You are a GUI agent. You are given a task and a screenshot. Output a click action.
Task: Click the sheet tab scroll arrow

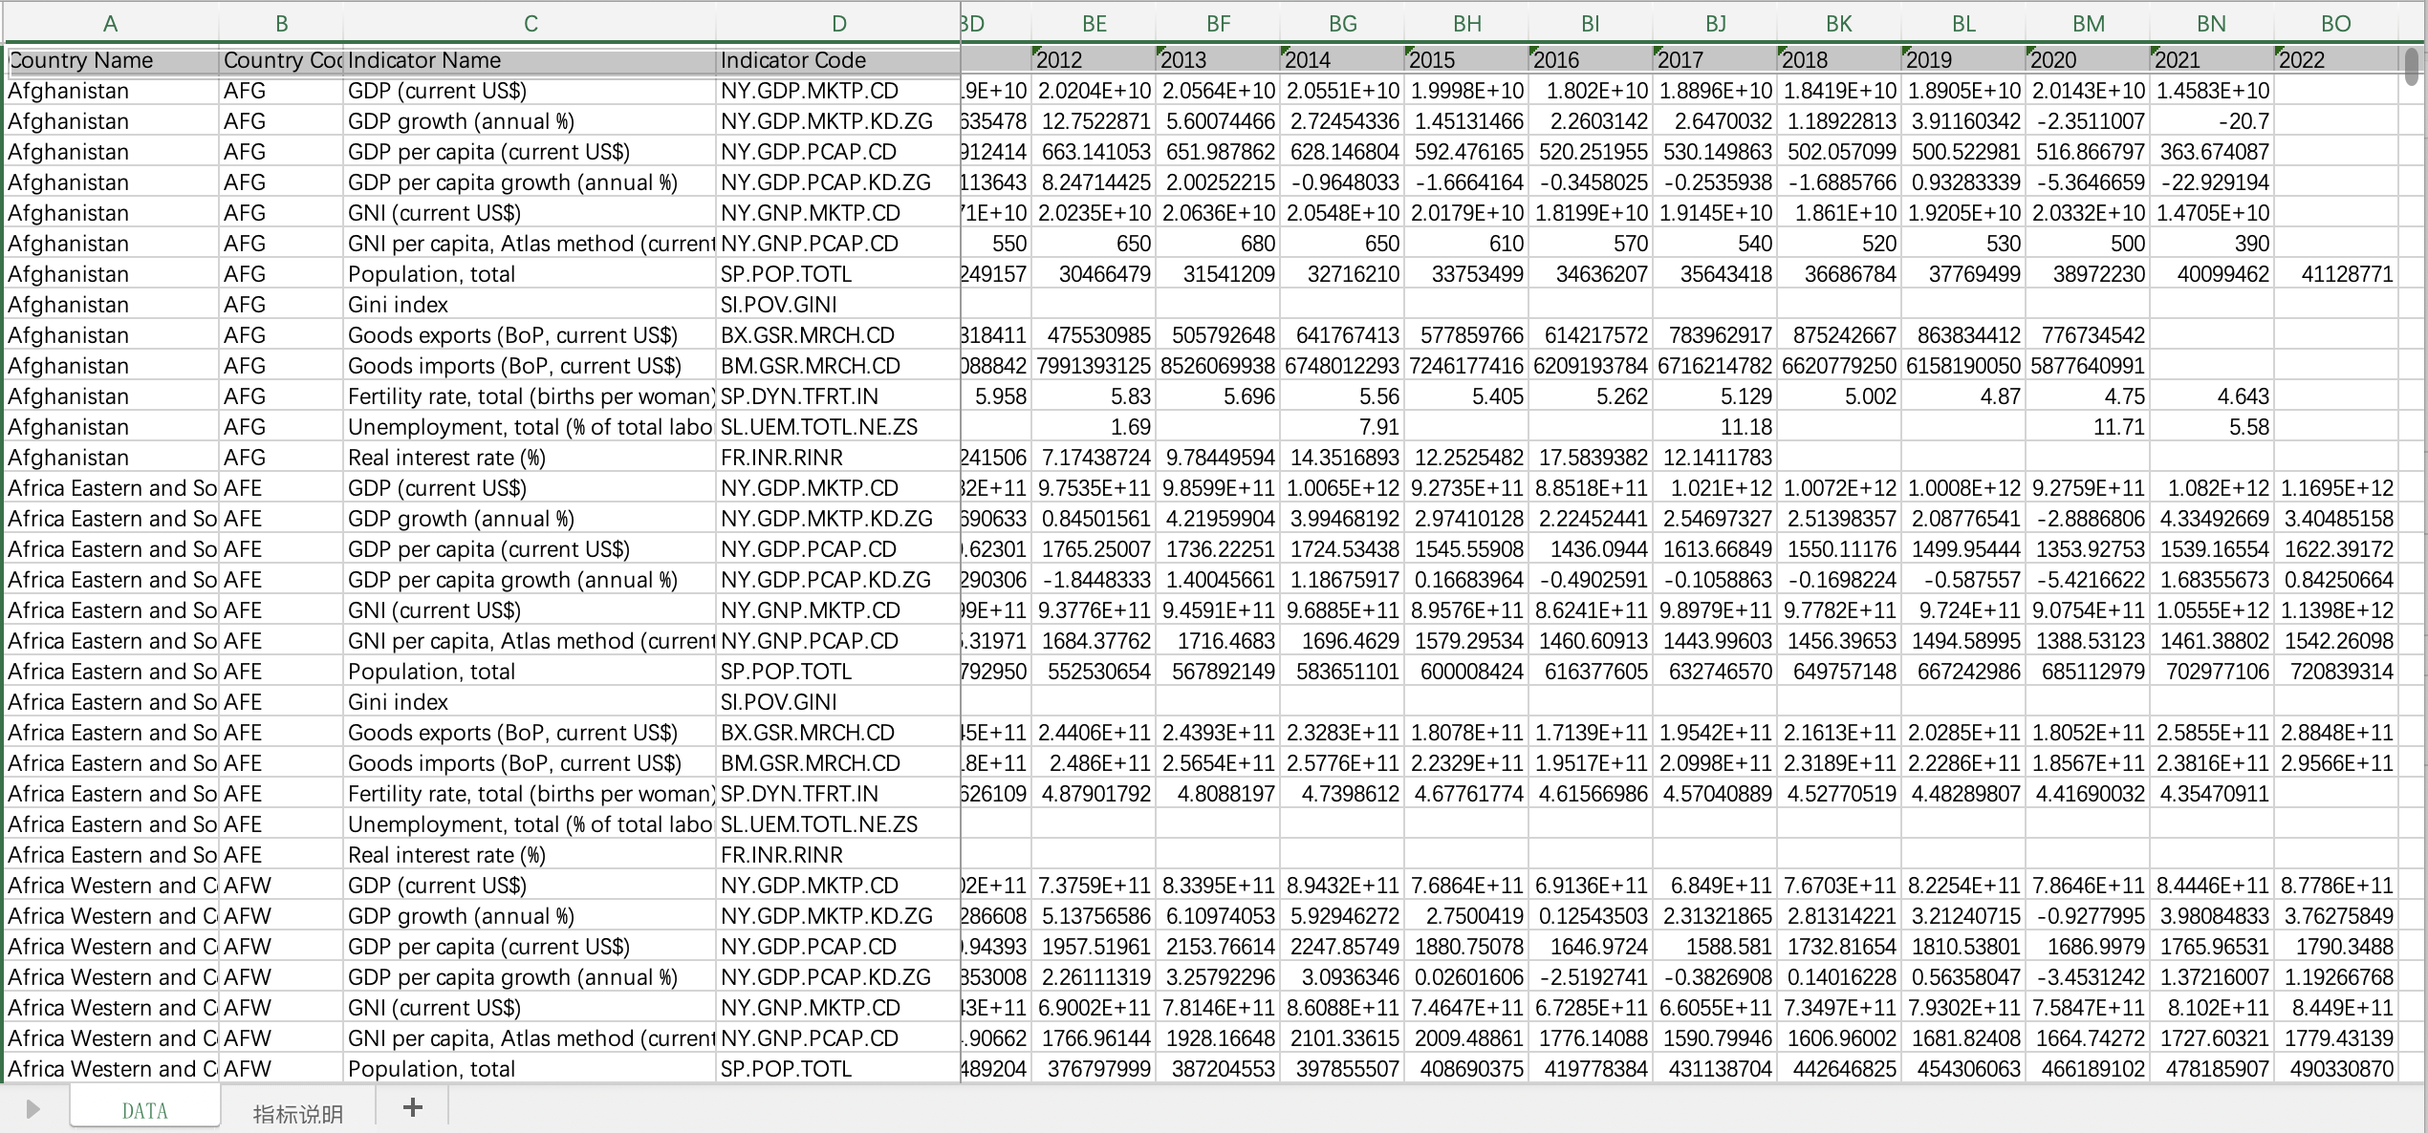click(33, 1109)
